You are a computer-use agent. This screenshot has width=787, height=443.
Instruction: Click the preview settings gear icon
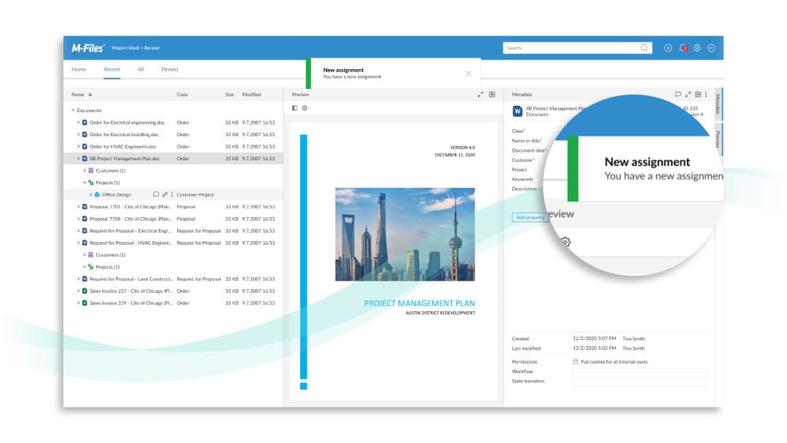click(305, 108)
